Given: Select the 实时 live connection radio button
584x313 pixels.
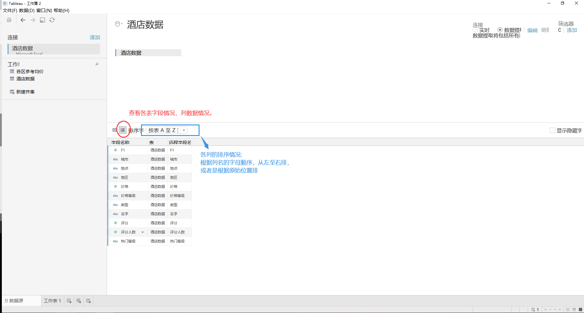Looking at the screenshot, I should pos(475,30).
